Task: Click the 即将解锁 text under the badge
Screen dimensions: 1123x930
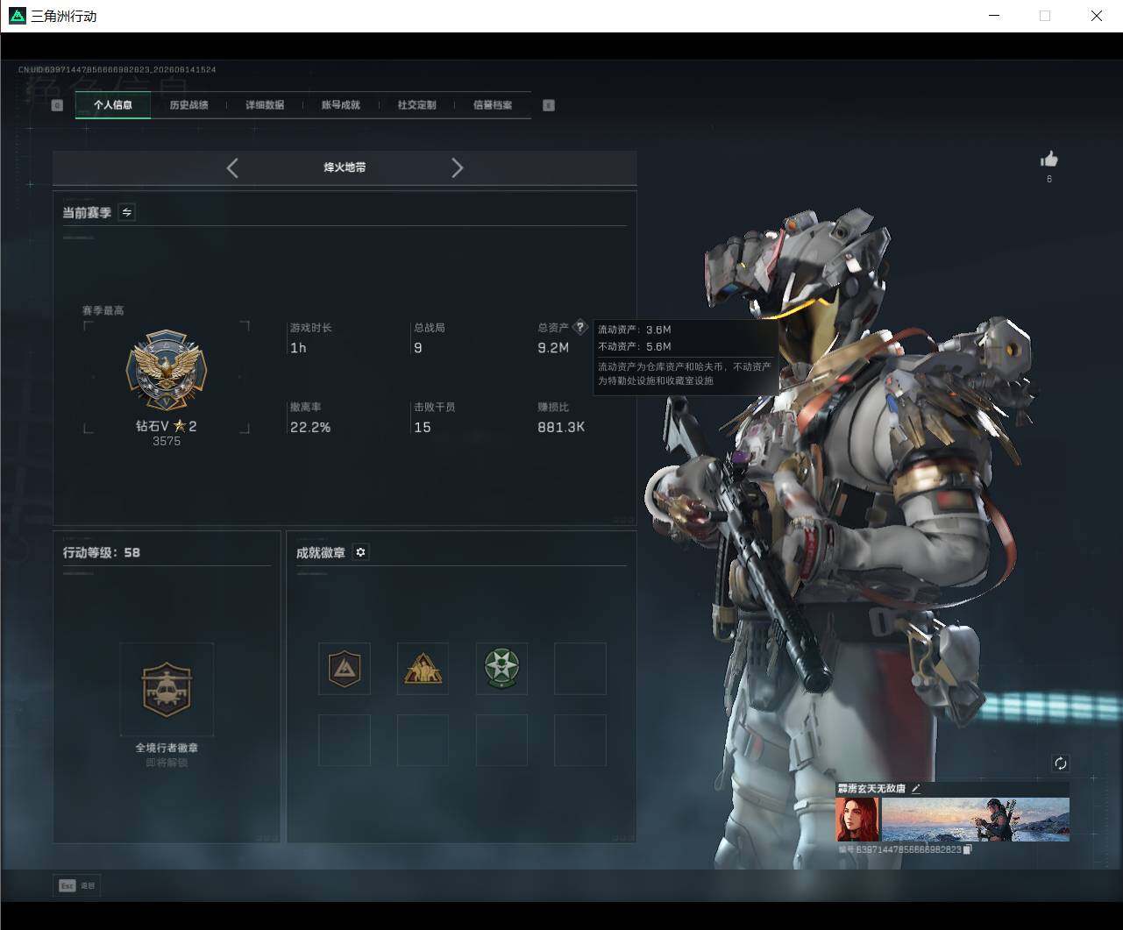Action: point(167,763)
